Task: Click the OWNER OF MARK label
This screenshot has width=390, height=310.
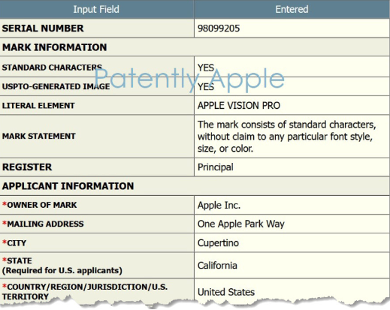Action: (x=40, y=205)
